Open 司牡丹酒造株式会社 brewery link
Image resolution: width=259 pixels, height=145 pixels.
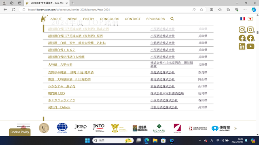point(164,108)
